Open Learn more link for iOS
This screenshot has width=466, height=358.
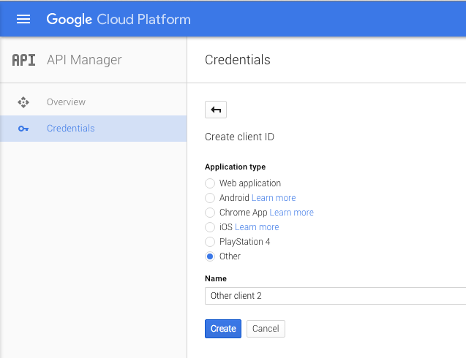pyautogui.click(x=257, y=227)
